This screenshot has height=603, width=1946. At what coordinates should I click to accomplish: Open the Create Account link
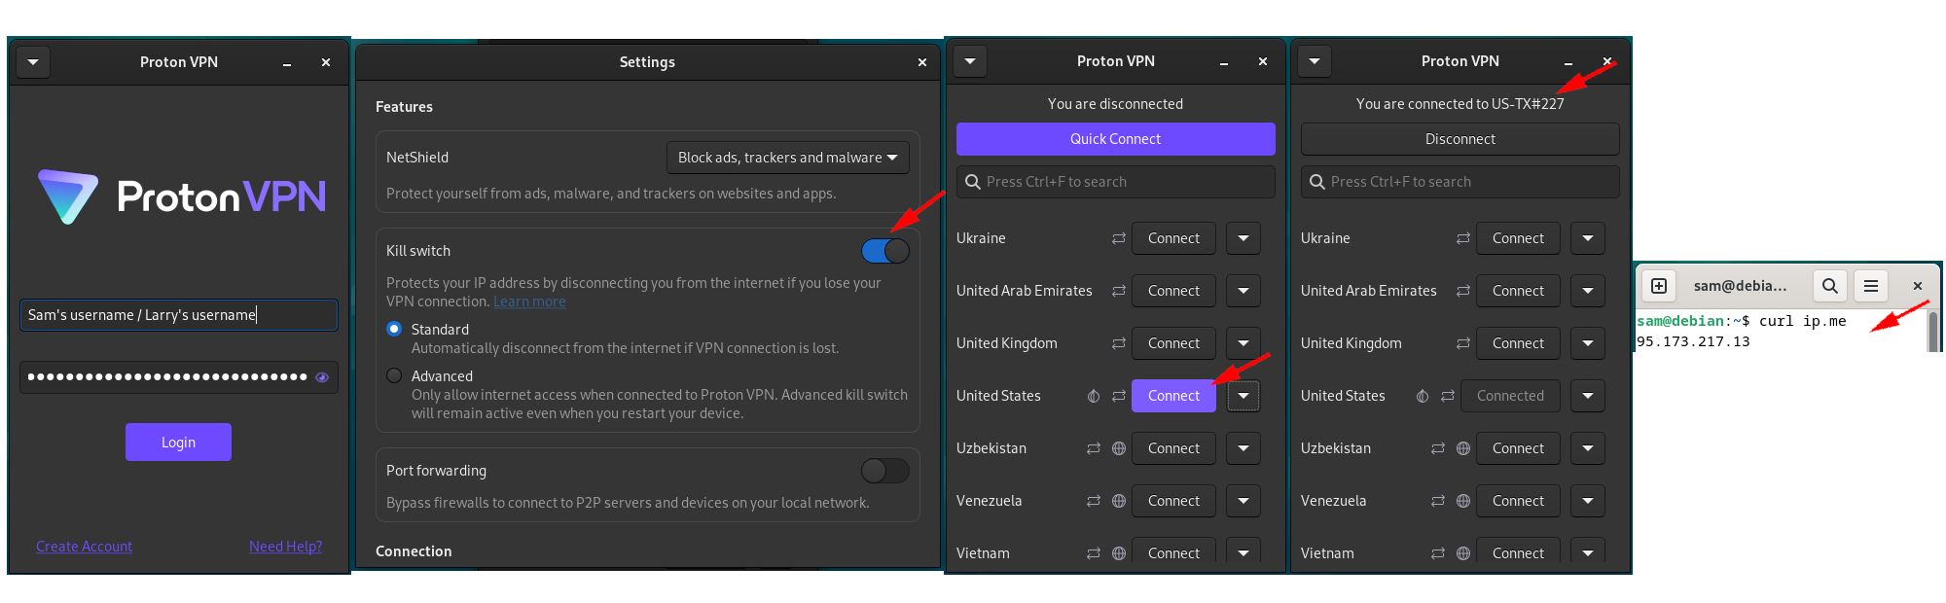pyautogui.click(x=84, y=547)
